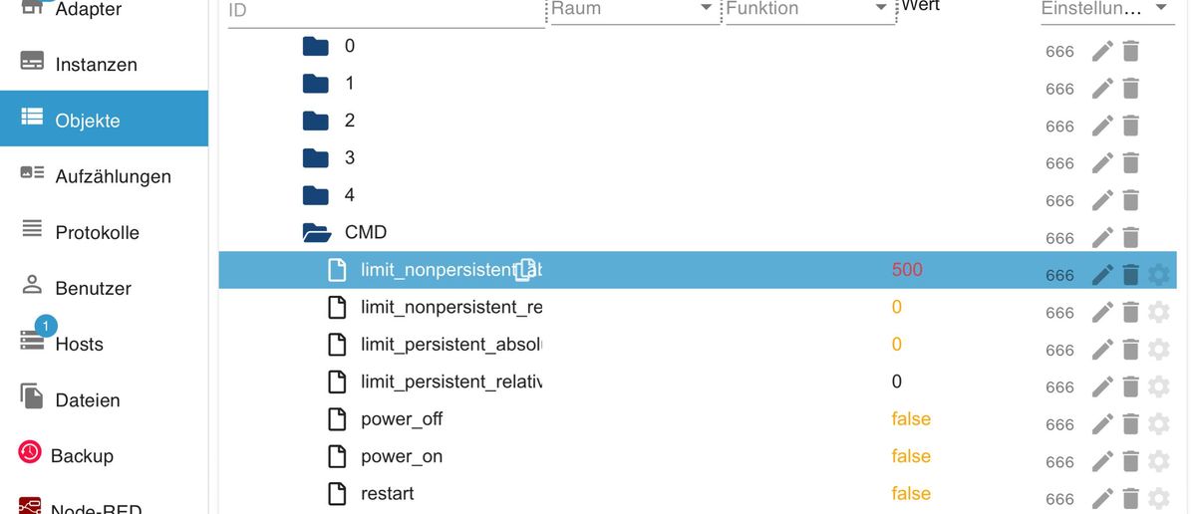Copy the highlighted object ID with copy icon
The height and width of the screenshot is (514, 1196).
click(525, 270)
